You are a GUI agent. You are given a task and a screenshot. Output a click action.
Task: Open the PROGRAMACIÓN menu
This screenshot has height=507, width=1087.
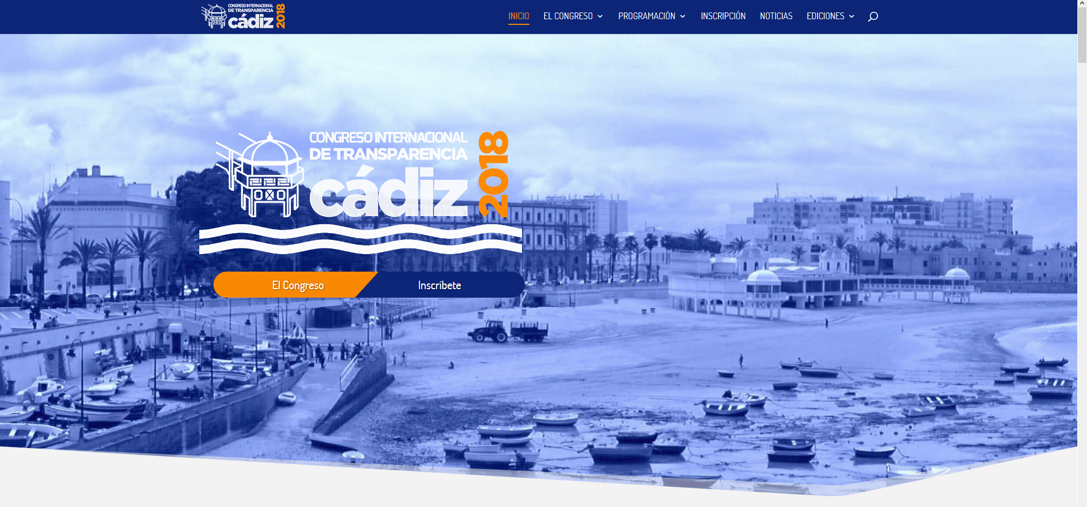[647, 16]
